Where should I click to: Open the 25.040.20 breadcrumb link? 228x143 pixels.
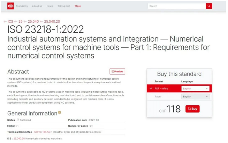(52, 21)
